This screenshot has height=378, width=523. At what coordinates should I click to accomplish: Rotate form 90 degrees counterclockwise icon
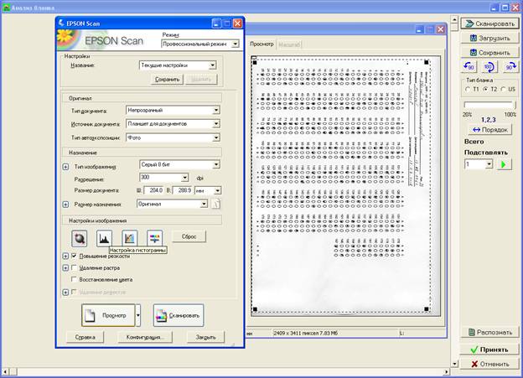469,67
